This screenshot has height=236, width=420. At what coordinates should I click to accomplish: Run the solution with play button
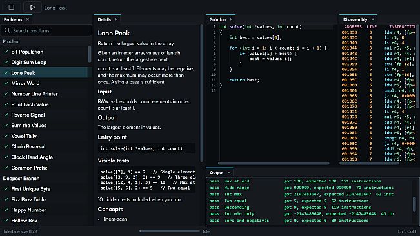pyautogui.click(x=32, y=7)
